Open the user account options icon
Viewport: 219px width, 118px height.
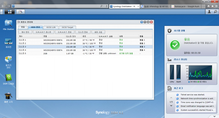point(209,12)
